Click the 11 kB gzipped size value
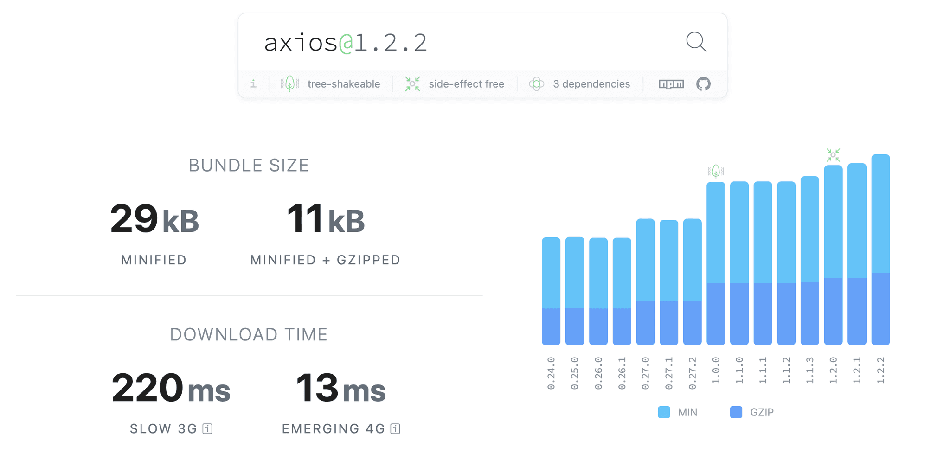This screenshot has height=460, width=950. coord(326,219)
